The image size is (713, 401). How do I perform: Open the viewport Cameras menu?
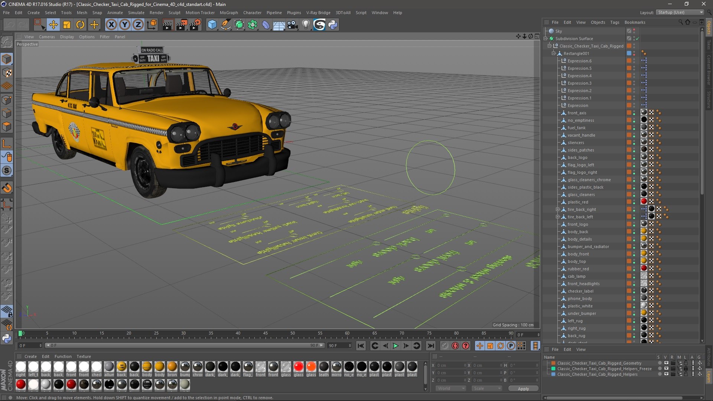click(x=47, y=37)
